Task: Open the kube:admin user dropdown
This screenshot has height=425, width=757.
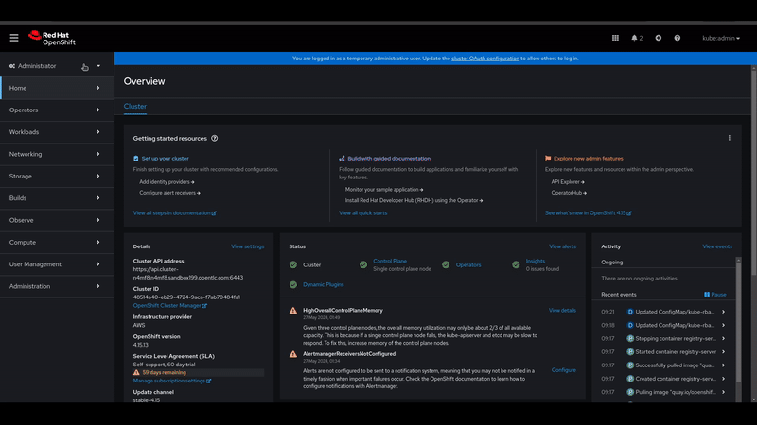Action: pyautogui.click(x=721, y=38)
